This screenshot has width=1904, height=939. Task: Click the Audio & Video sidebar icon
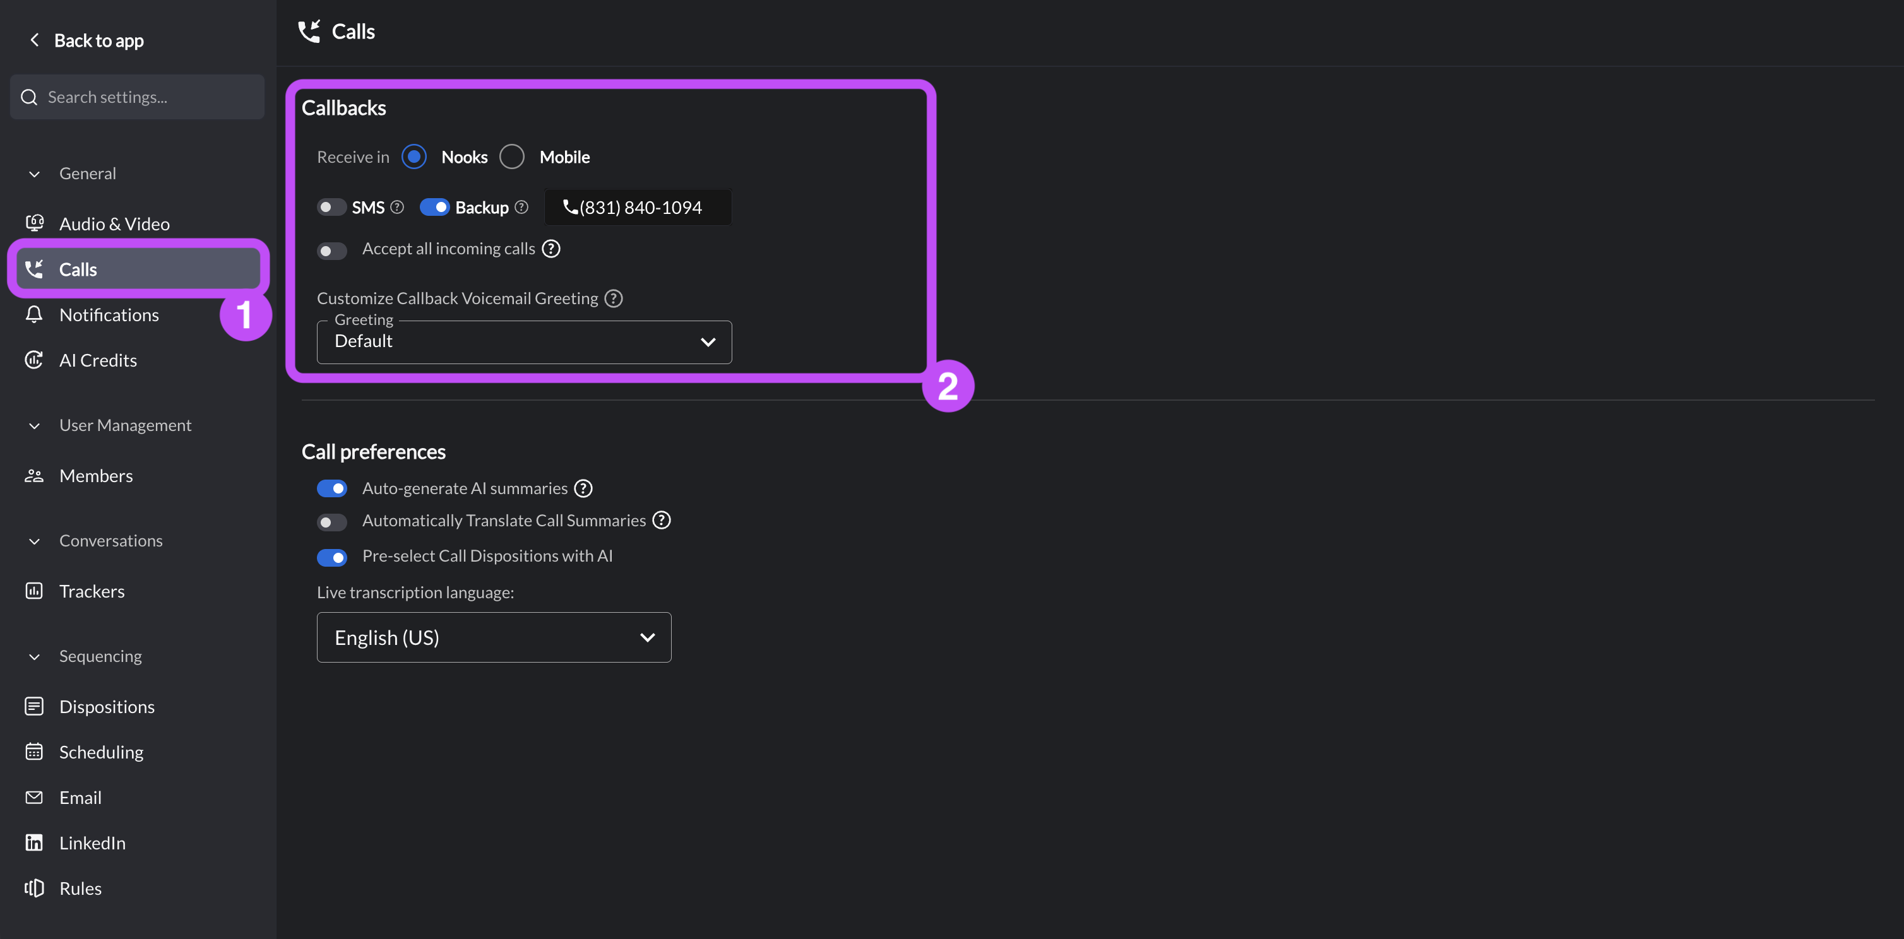click(34, 223)
